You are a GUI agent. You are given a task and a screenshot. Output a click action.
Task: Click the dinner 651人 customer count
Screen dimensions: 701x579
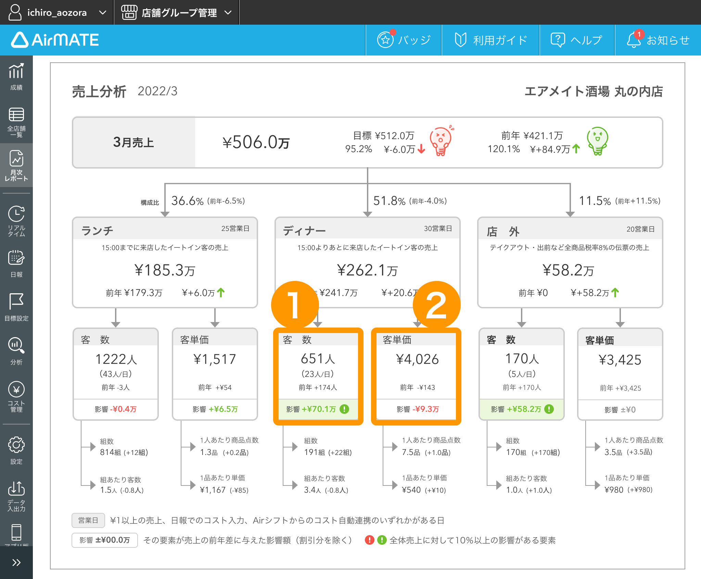318,359
